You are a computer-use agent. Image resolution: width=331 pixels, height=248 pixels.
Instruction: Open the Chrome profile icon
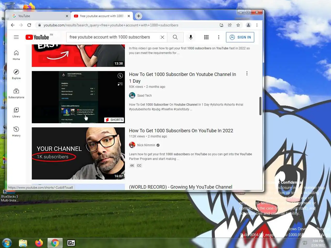coord(249,25)
